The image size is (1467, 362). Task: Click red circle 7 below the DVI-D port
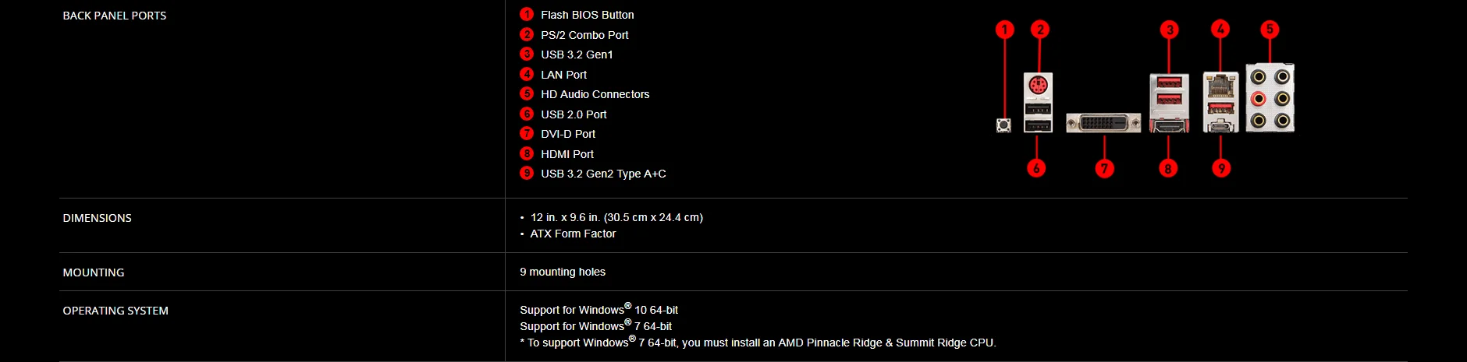click(1104, 168)
